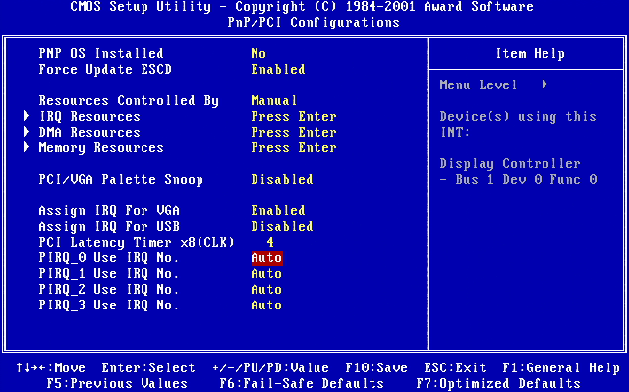Open IRQ Resources Press Enter entry
Screen dimensions: 629x392
tap(294, 116)
